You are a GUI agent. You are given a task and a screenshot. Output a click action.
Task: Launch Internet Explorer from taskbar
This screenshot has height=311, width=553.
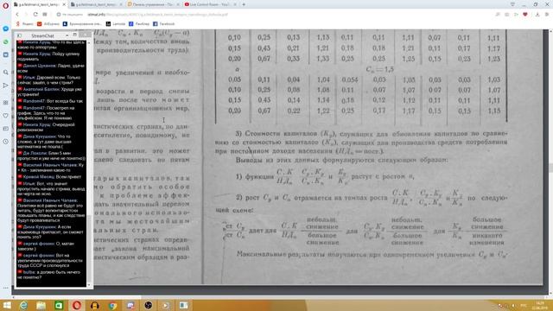tap(23, 305)
